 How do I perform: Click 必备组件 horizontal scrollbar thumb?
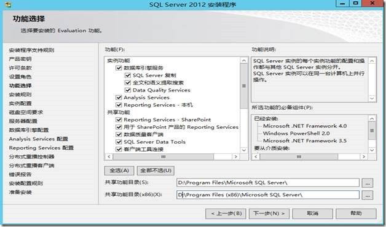[299, 156]
